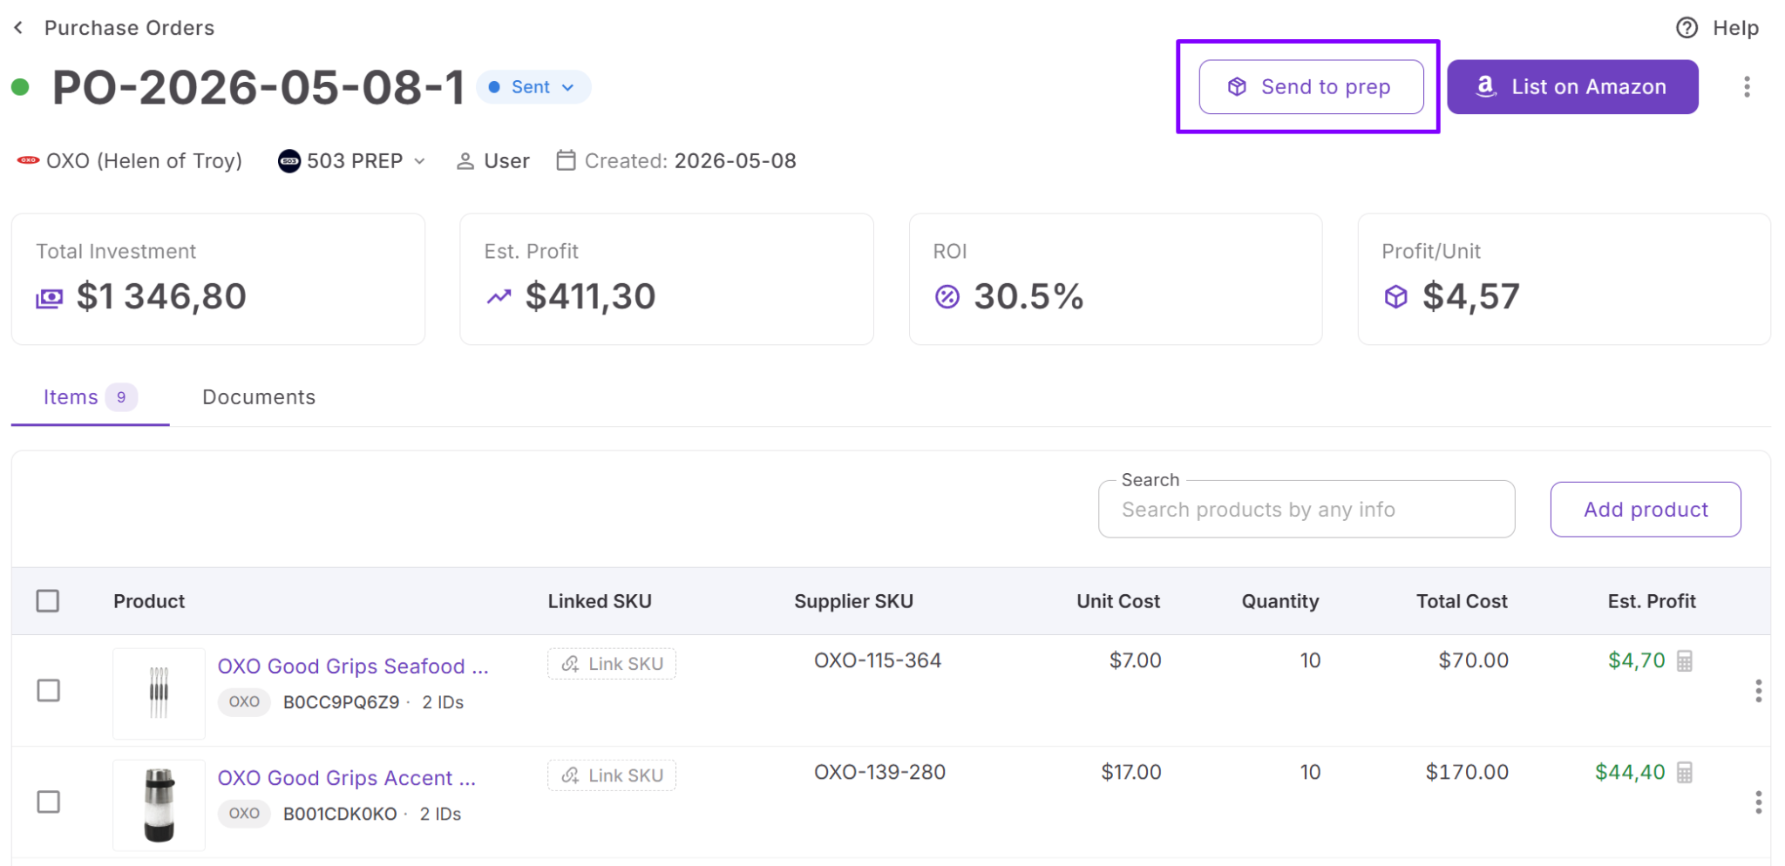The width and height of the screenshot is (1785, 866).
Task: Click the $170.00 total cost cell
Action: pos(1467,772)
